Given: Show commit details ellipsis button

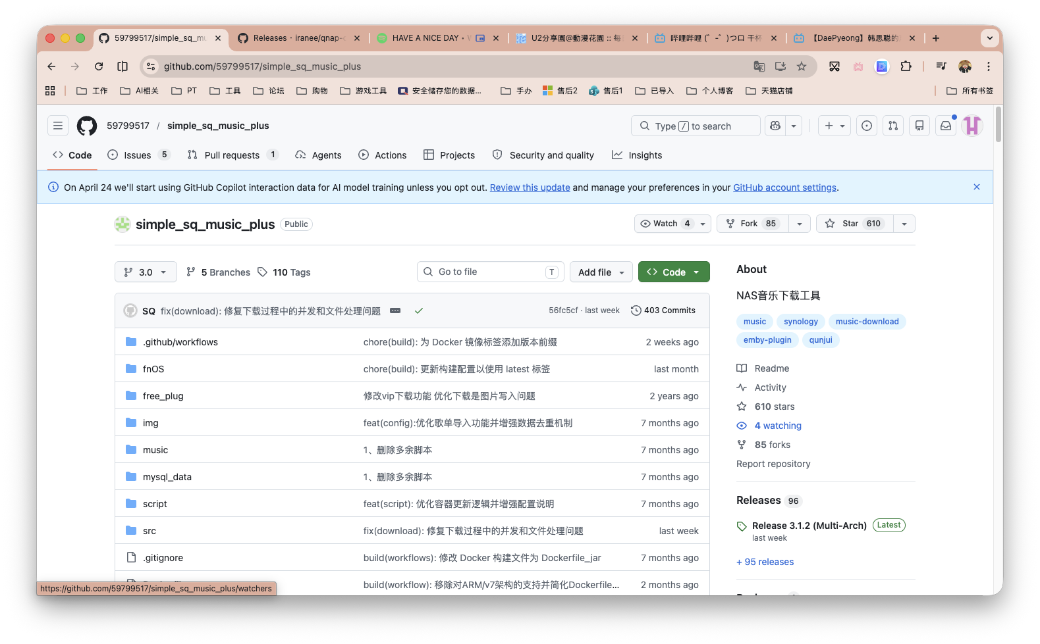Looking at the screenshot, I should pyautogui.click(x=395, y=310).
